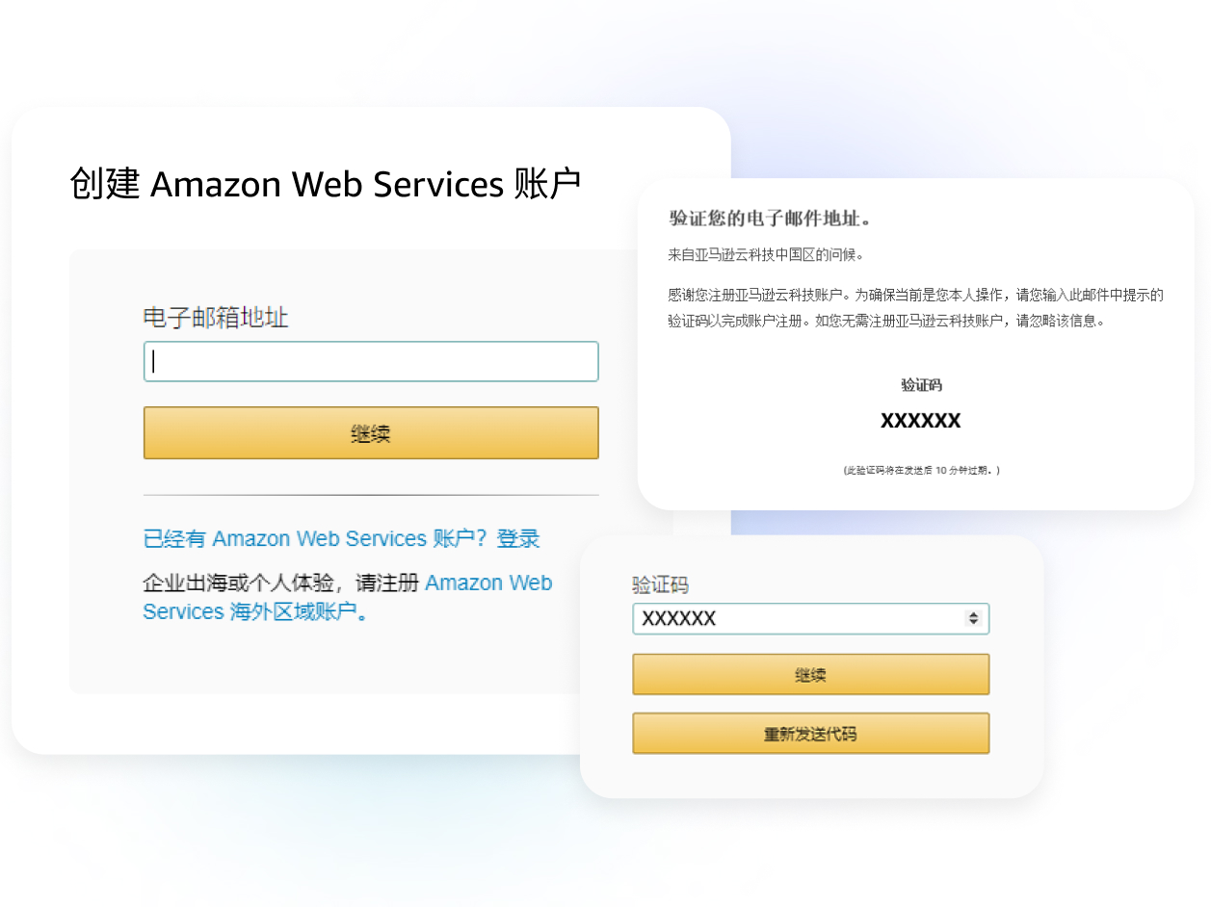The image size is (1211, 907).
Task: Click the 创建 Amazon Web Services 账户 heading
Action: click(x=326, y=183)
